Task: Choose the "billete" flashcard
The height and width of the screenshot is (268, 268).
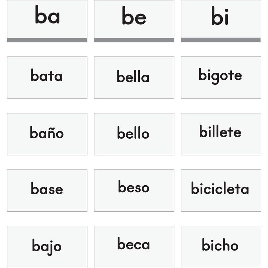Action: pyautogui.click(x=221, y=134)
